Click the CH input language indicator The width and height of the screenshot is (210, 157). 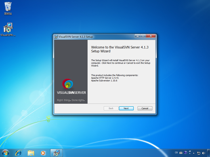[x=176, y=153]
